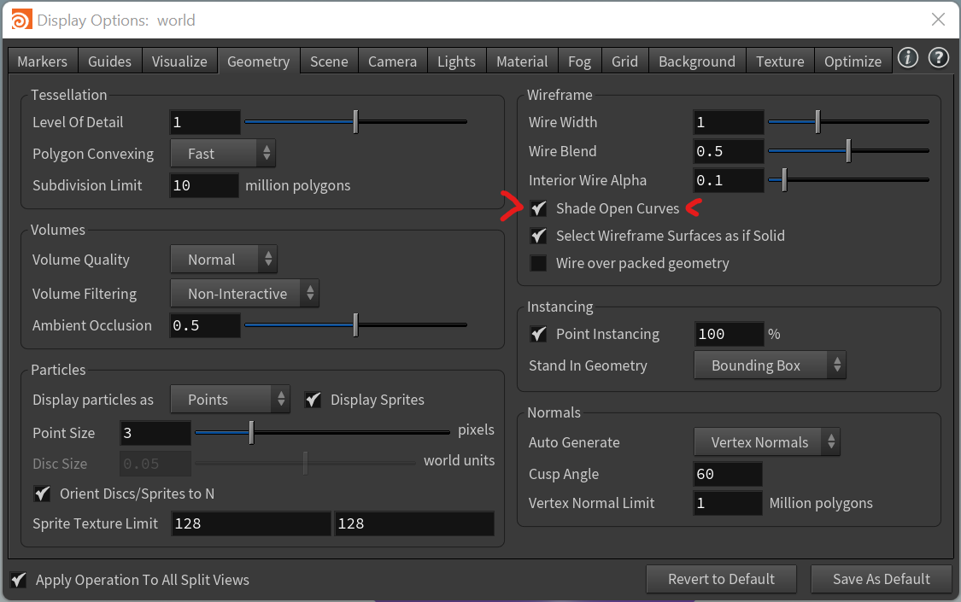
Task: Close the Display Options dialog
Action: coord(938,20)
